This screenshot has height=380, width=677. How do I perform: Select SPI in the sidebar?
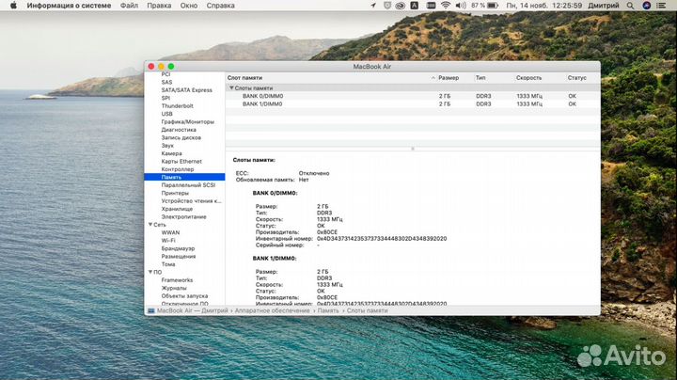(165, 98)
